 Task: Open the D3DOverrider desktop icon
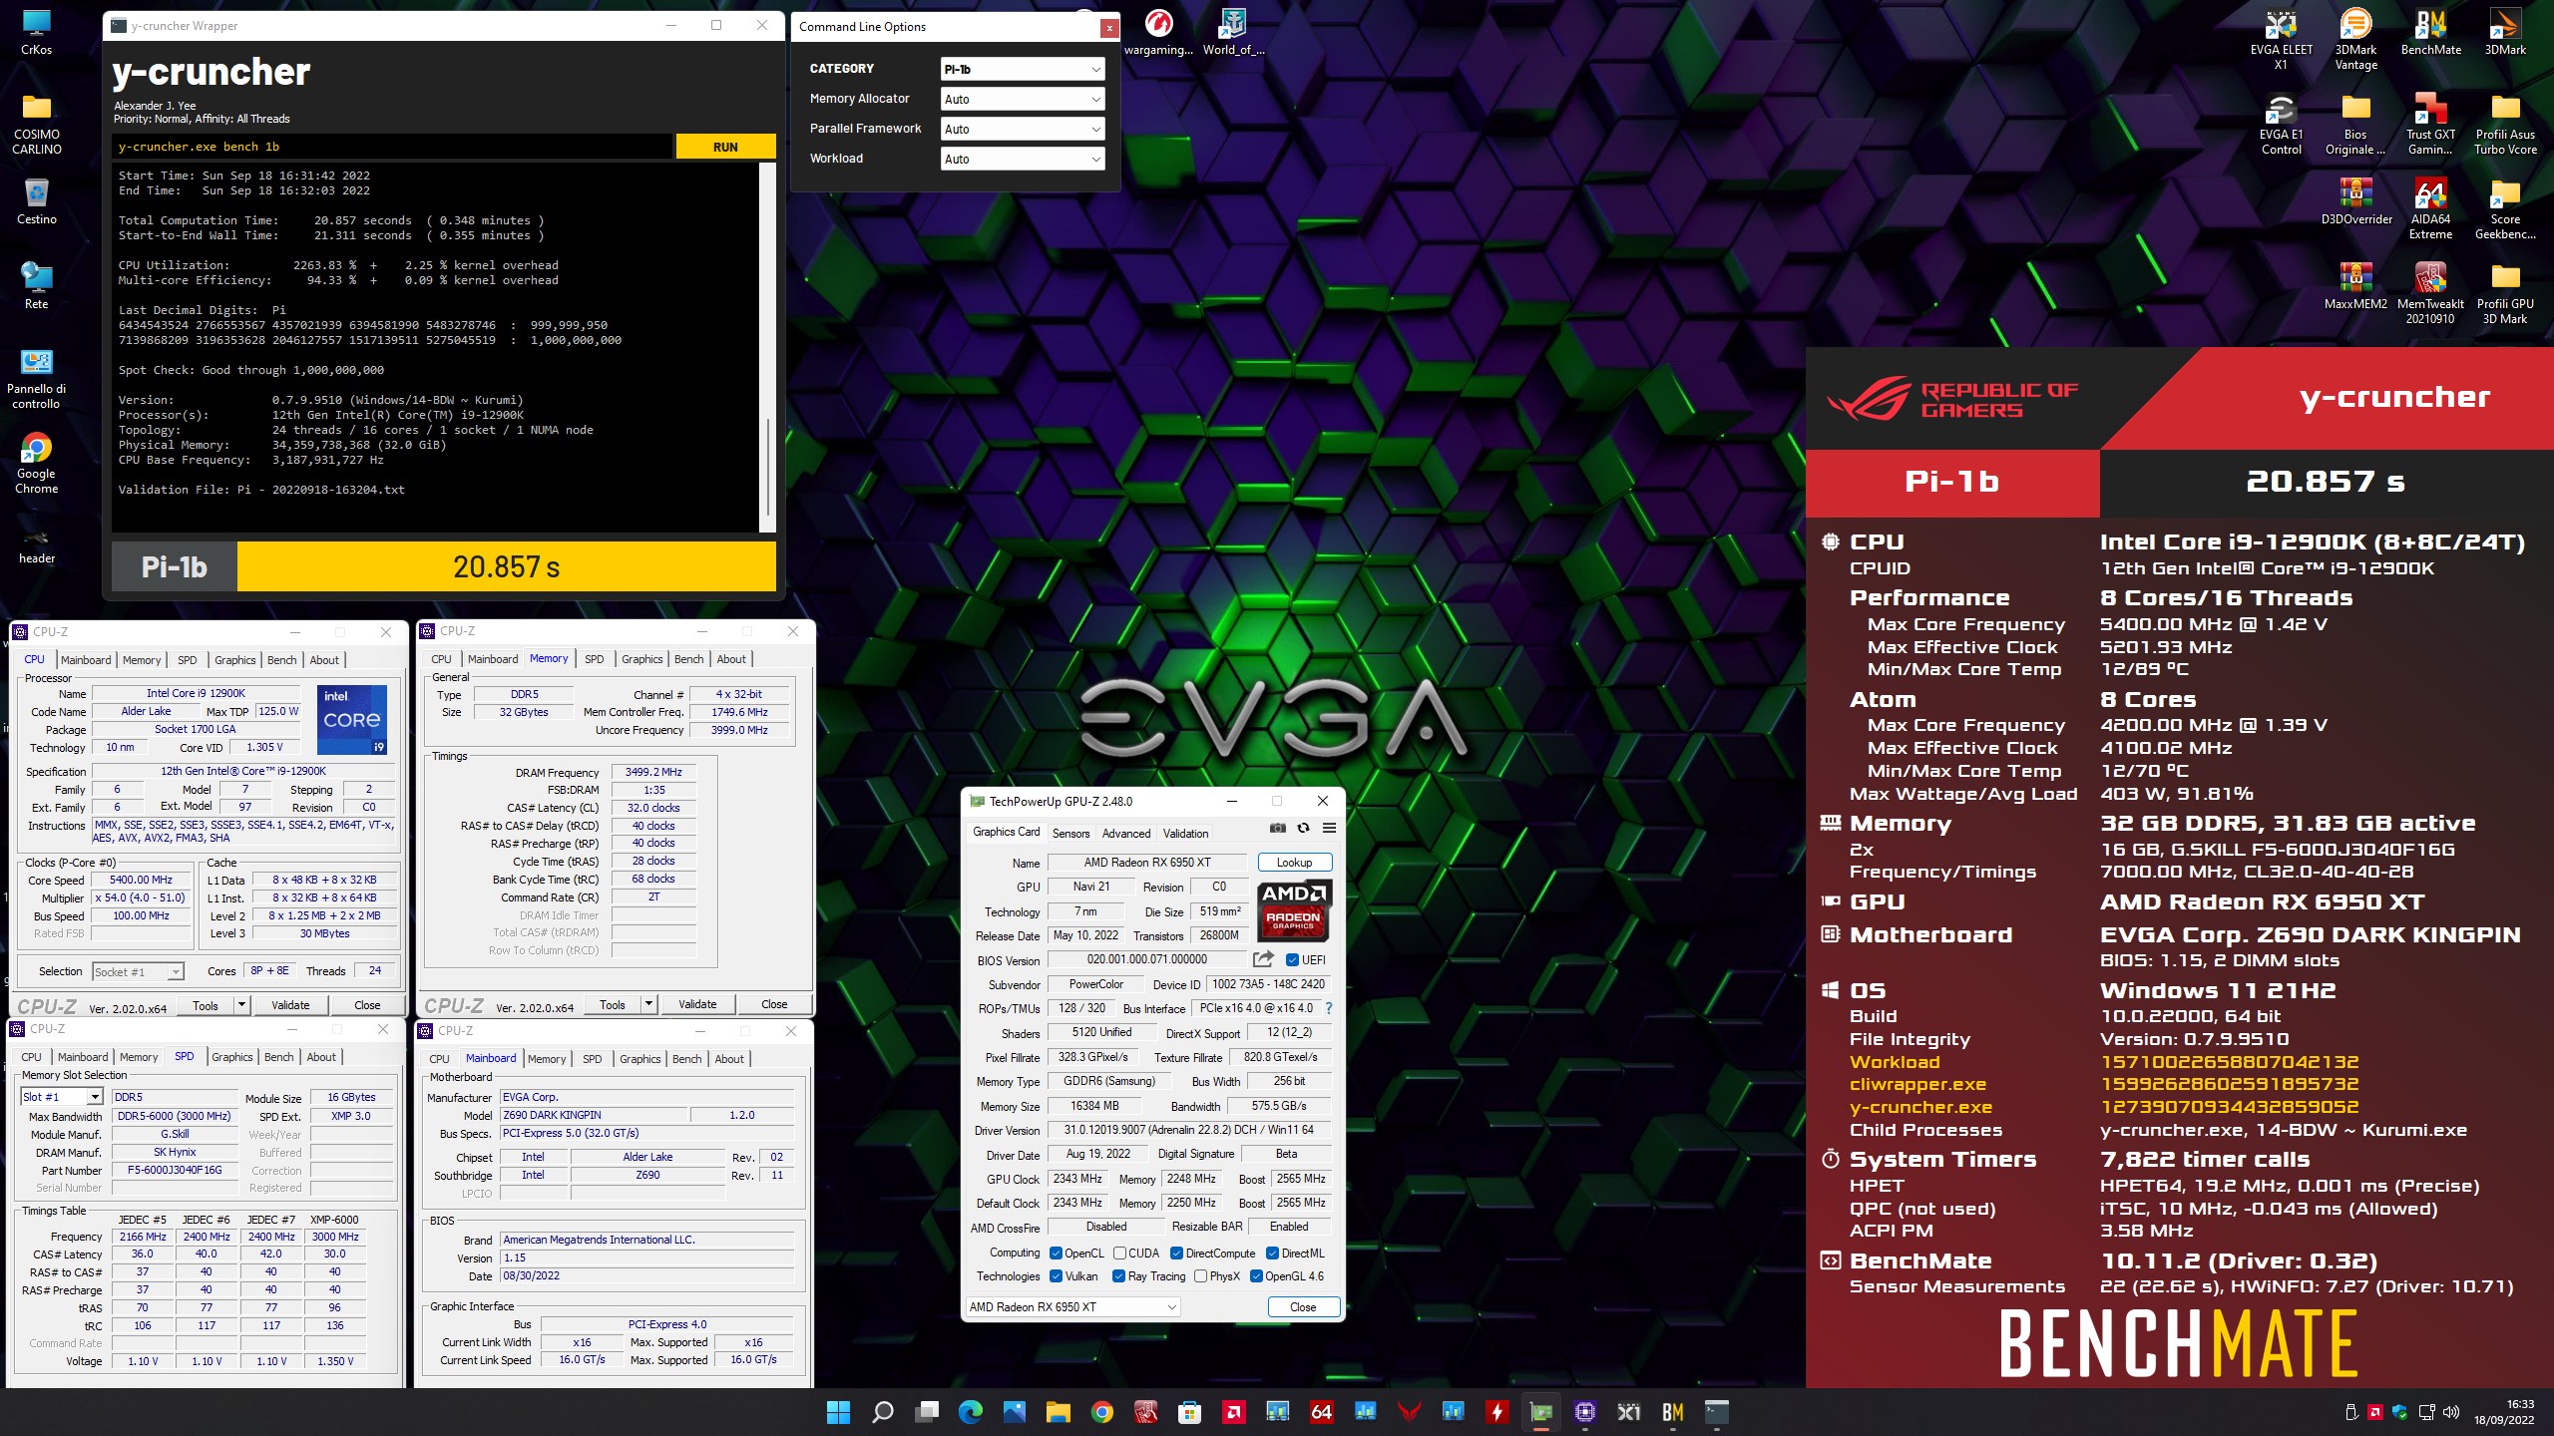pos(2355,201)
